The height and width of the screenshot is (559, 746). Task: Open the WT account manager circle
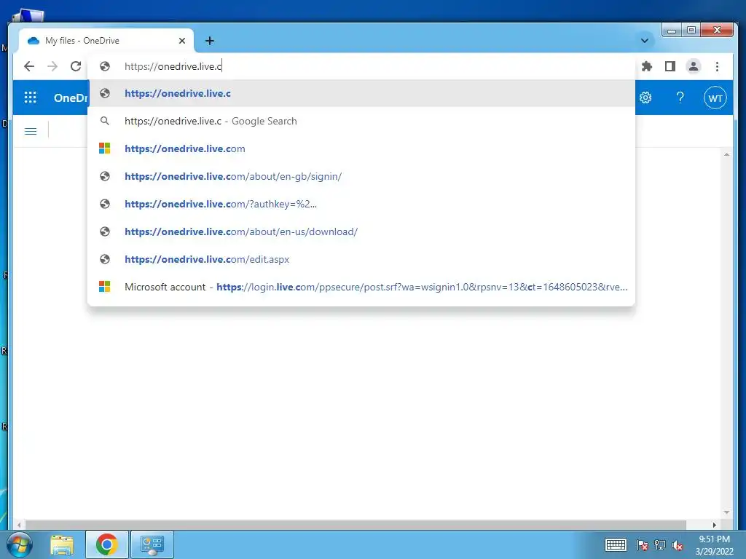pos(715,98)
